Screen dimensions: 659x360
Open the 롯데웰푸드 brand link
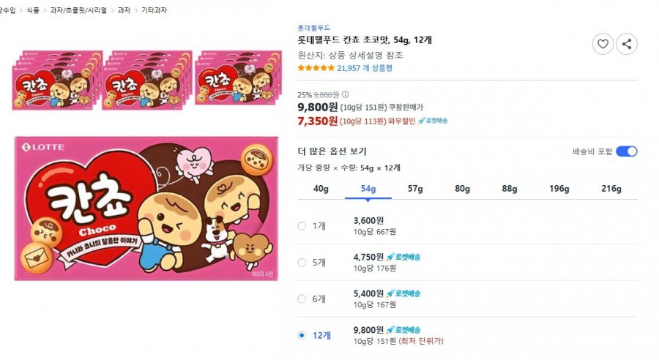point(314,28)
